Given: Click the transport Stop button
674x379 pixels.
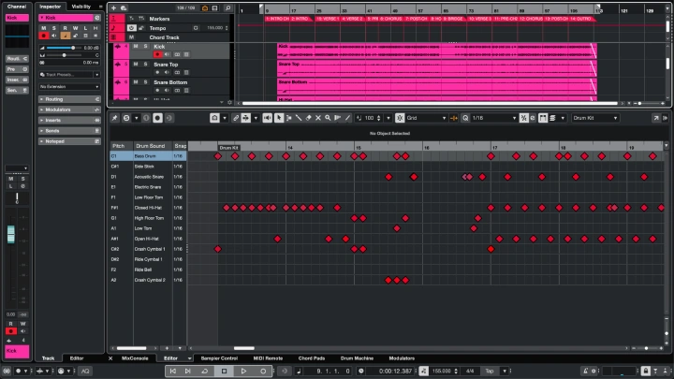Looking at the screenshot, I should (x=224, y=371).
